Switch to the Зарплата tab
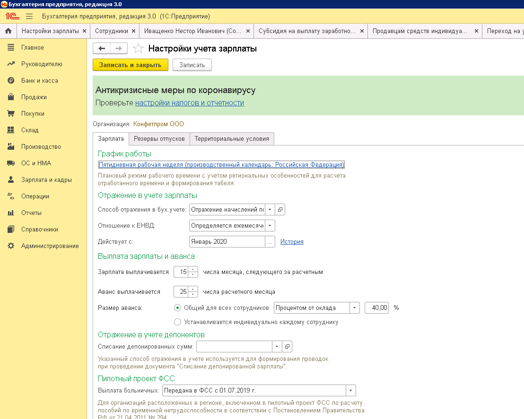The image size is (524, 419). coord(111,138)
